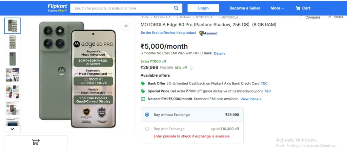Select the second product thumbnail

[13, 42]
